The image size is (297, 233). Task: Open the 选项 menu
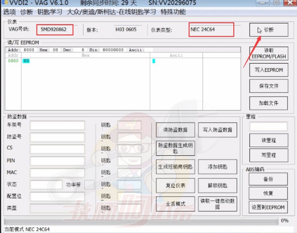point(9,12)
